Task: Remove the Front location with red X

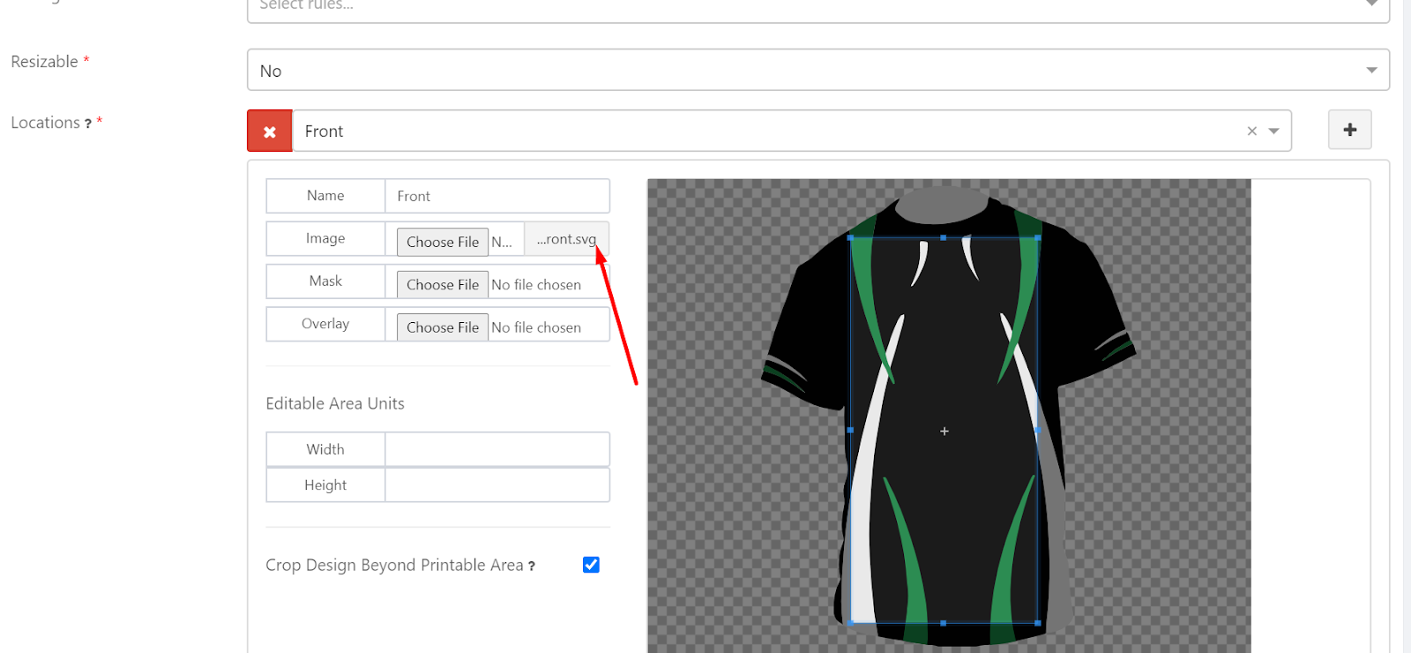Action: click(270, 131)
